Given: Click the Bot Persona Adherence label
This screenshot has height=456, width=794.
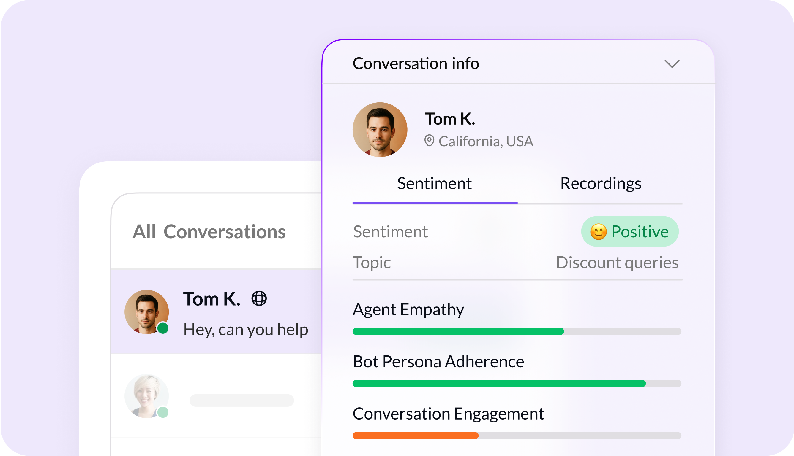Looking at the screenshot, I should pos(438,361).
